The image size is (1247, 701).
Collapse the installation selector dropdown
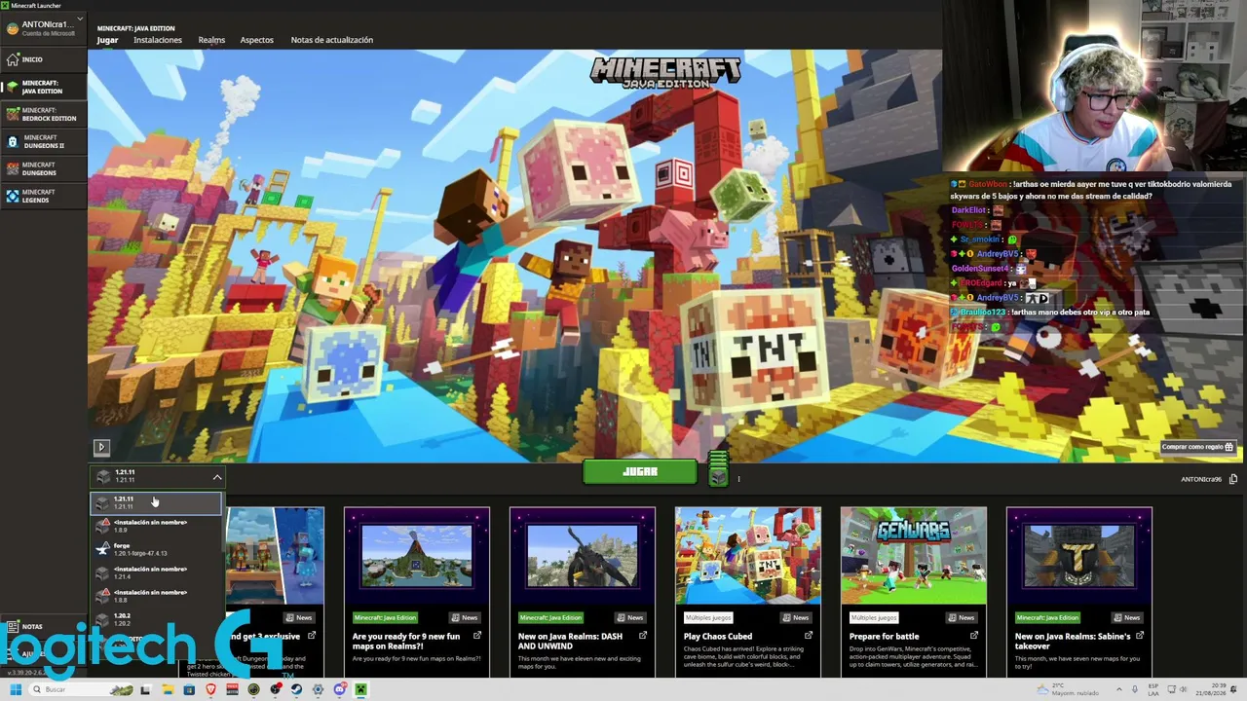point(217,477)
